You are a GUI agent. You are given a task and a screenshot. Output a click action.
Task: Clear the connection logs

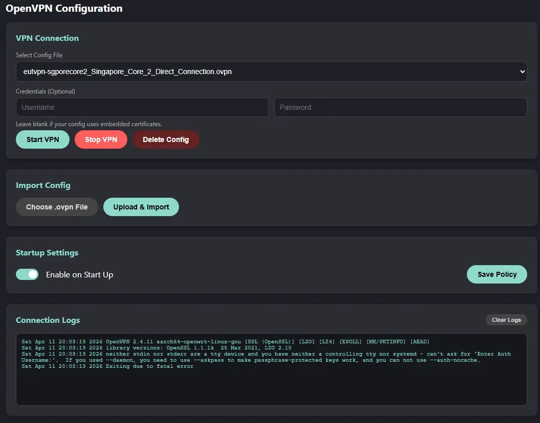(506, 320)
